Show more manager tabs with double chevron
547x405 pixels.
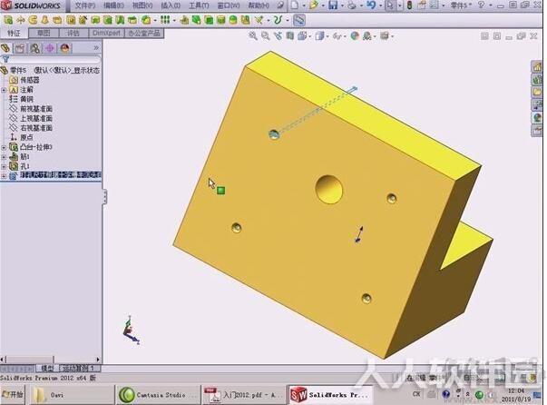tap(96, 47)
